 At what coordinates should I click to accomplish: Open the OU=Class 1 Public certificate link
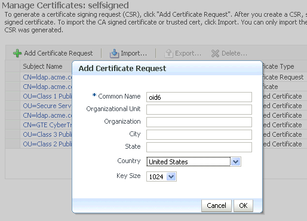coord(47,96)
